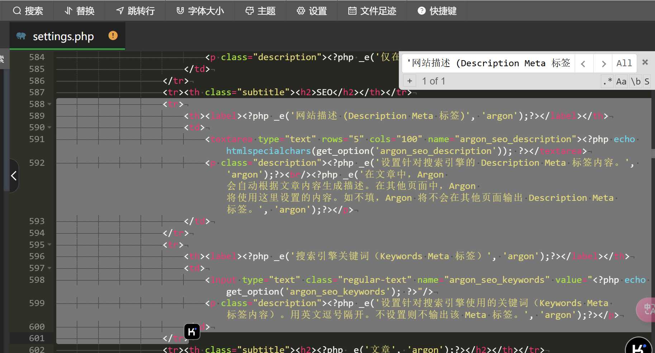Click line number 587 in gutter
This screenshot has height=353, width=655.
click(x=37, y=92)
